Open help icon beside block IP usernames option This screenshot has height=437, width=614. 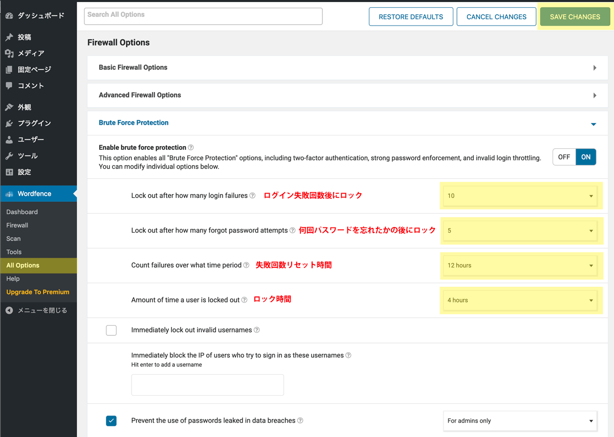pos(348,355)
